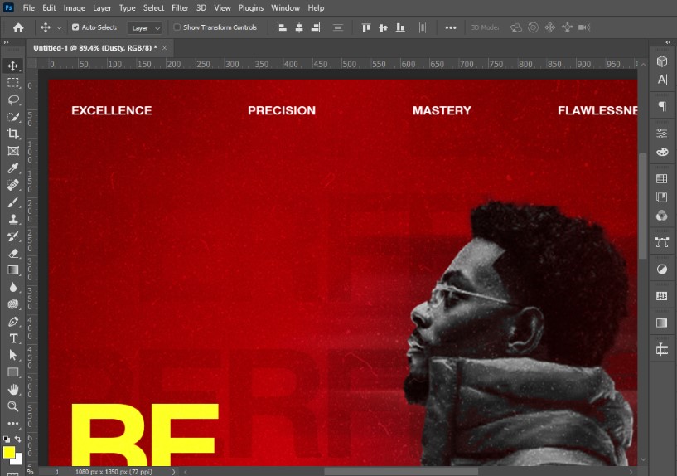The width and height of the screenshot is (677, 476).
Task: Expand the right panel dock arrows
Action: [669, 42]
